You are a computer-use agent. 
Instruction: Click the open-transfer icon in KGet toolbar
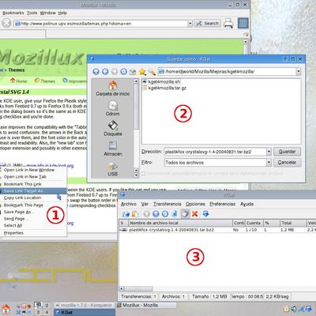point(126,214)
